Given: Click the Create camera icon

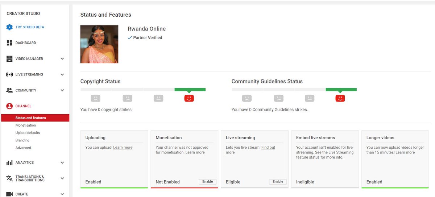Looking at the screenshot, I should tap(9, 194).
